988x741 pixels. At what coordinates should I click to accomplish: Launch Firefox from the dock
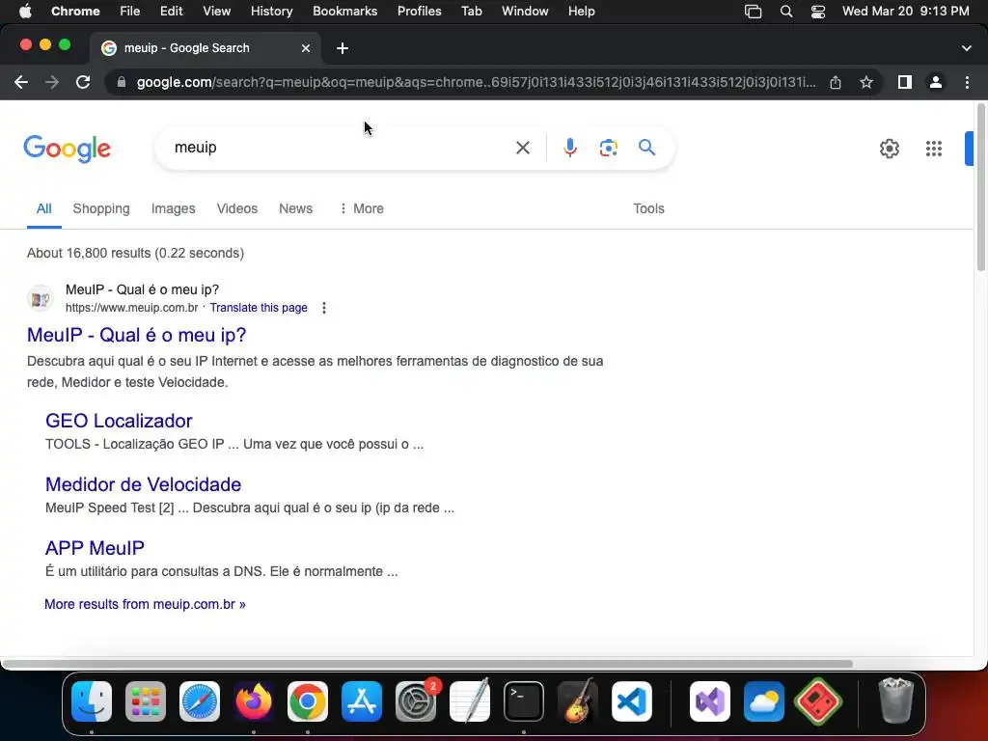pyautogui.click(x=254, y=701)
